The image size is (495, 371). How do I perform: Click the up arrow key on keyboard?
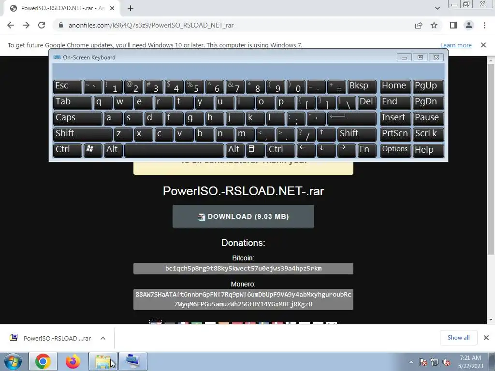(x=326, y=134)
